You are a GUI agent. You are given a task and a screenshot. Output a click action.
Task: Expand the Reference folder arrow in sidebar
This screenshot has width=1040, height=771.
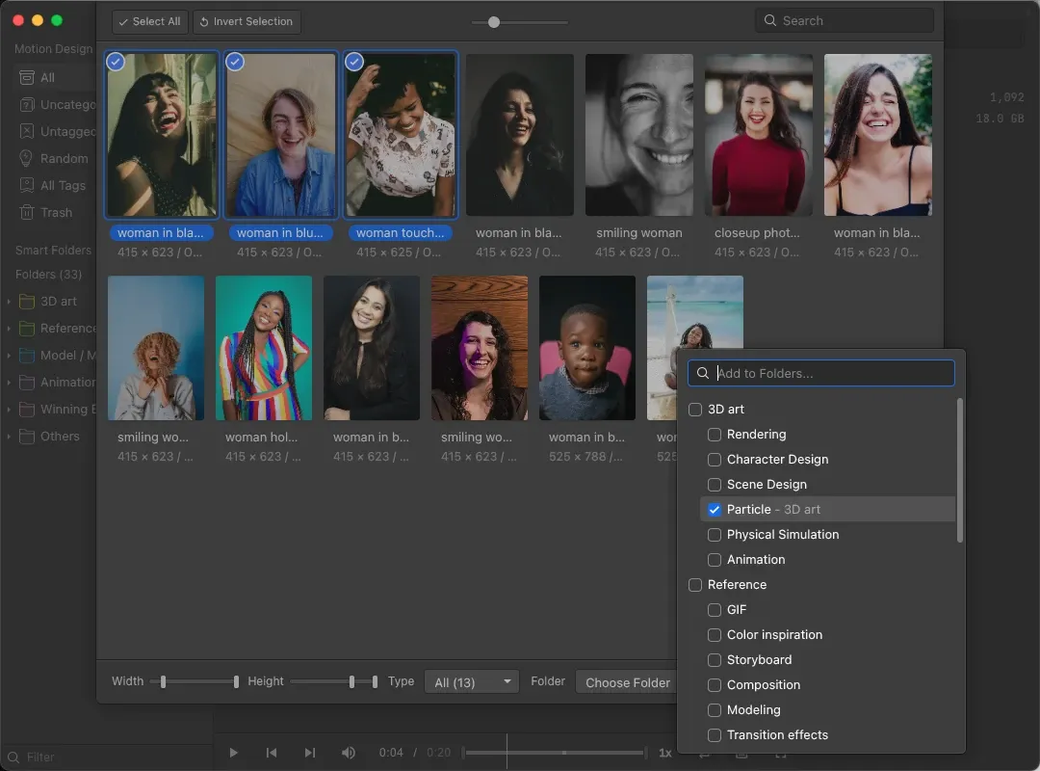9,328
